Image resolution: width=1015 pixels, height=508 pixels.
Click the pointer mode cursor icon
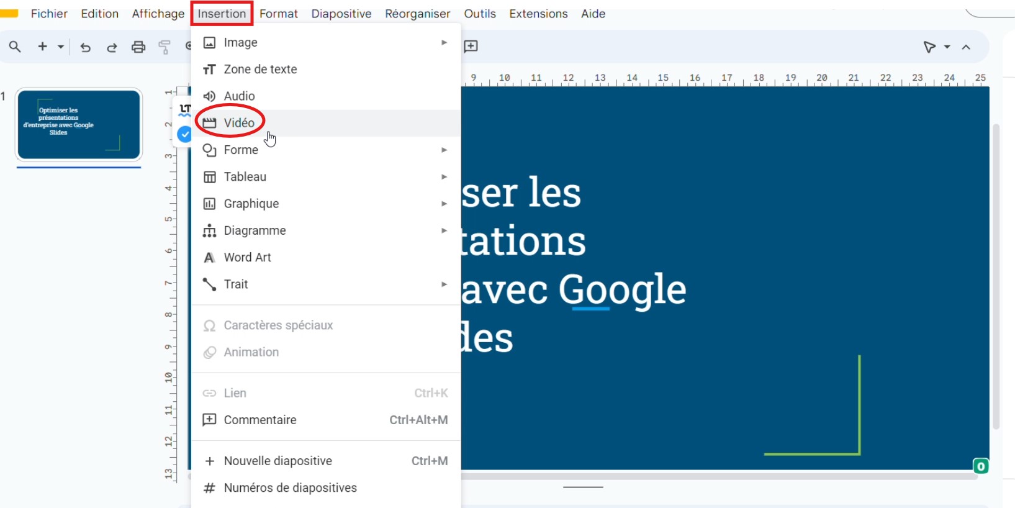(x=929, y=47)
